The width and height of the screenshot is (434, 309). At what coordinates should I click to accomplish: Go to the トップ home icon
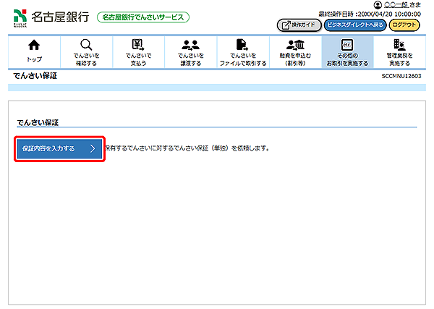click(x=34, y=45)
